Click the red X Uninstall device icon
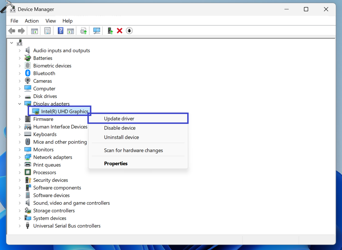 [119, 30]
